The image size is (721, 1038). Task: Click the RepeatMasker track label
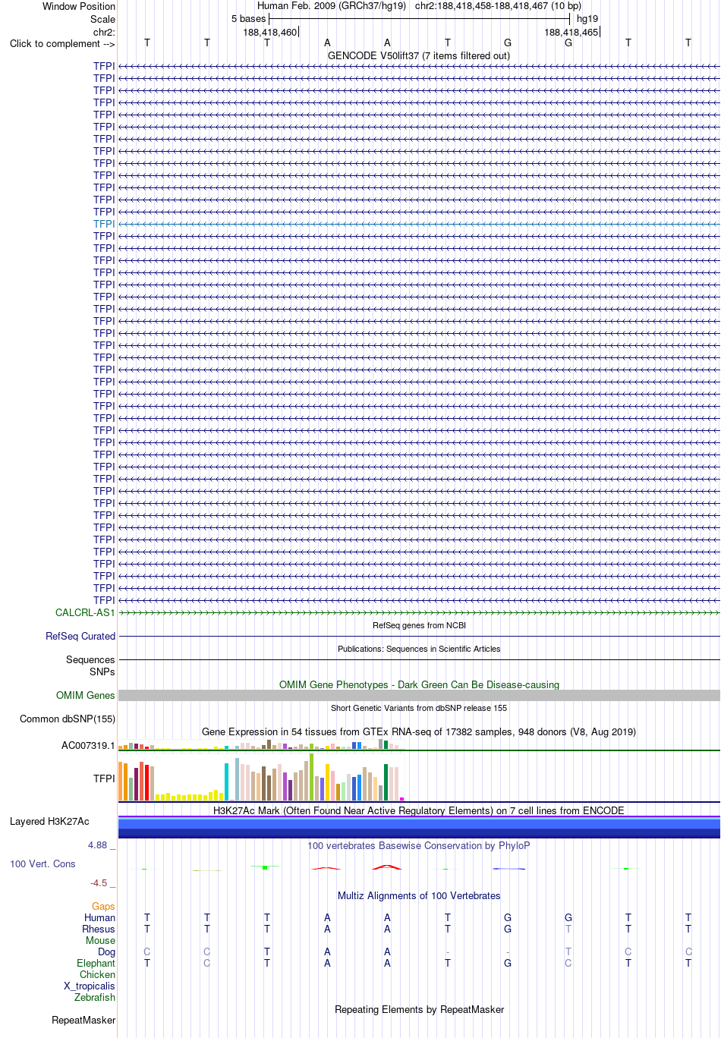click(x=83, y=1020)
